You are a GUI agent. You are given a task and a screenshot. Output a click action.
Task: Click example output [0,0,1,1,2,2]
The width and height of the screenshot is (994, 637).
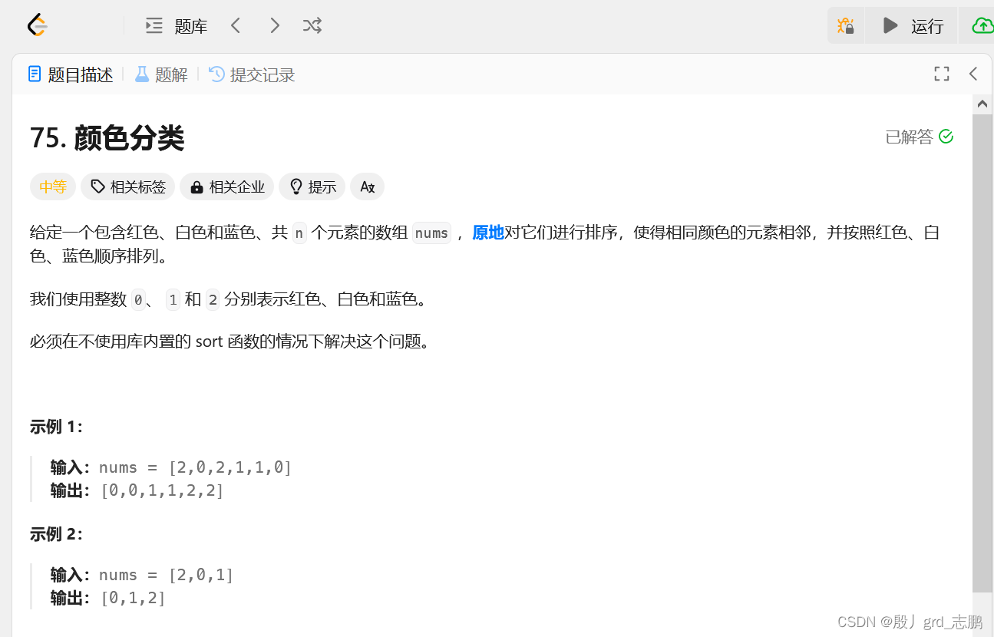(x=162, y=490)
